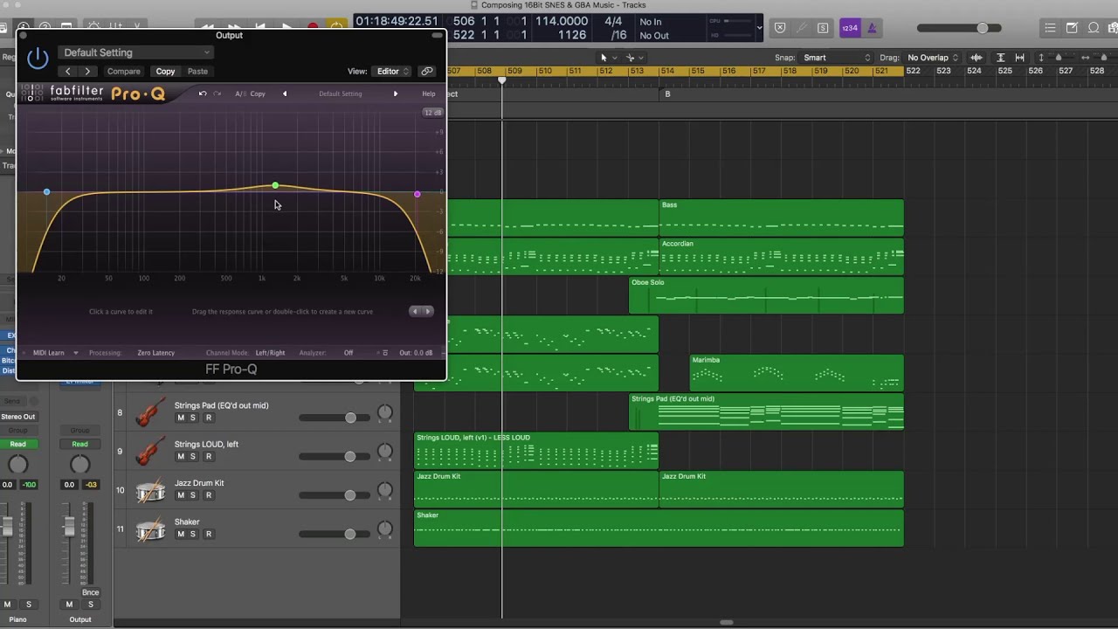
Task: Toggle the solo S button in control bar
Action: tap(822, 28)
